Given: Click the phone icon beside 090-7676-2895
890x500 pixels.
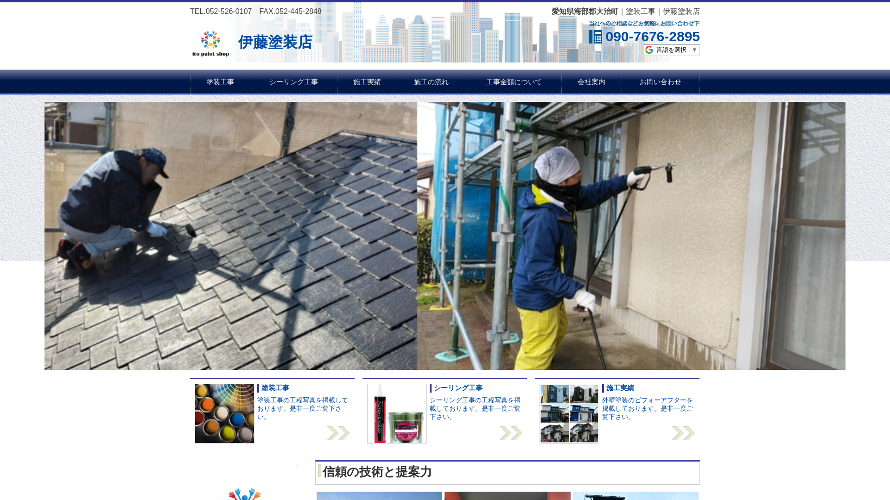Looking at the screenshot, I should click(x=595, y=37).
